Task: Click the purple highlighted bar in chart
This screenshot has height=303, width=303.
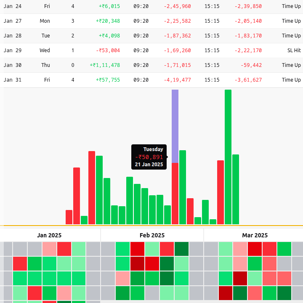Action: pos(175,126)
